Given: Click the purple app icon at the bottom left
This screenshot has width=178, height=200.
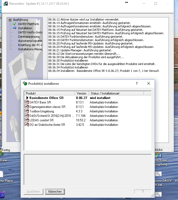Looking at the screenshot, I should [x=2, y=194].
